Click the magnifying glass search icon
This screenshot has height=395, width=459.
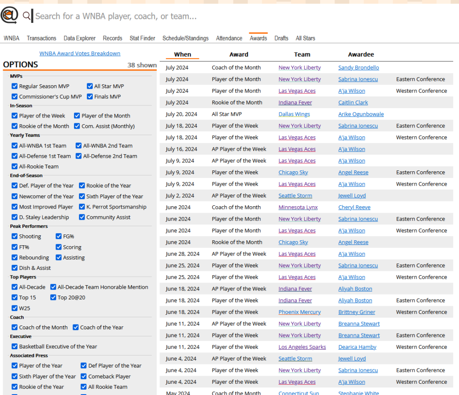[27, 16]
